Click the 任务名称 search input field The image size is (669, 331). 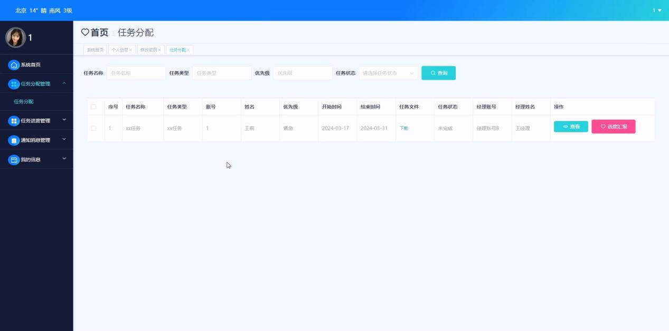(136, 73)
